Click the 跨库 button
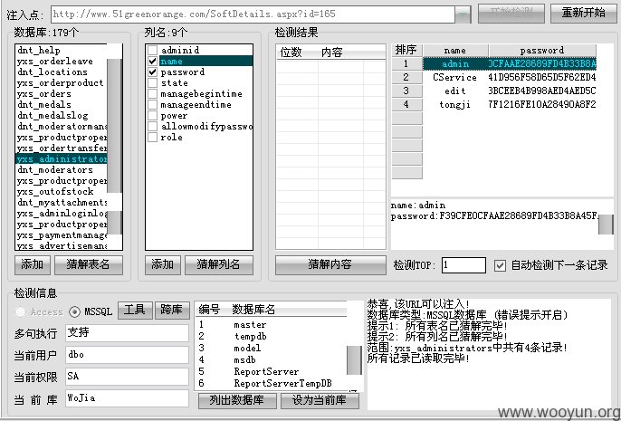Viewport: 621px width, 421px height. click(x=172, y=311)
